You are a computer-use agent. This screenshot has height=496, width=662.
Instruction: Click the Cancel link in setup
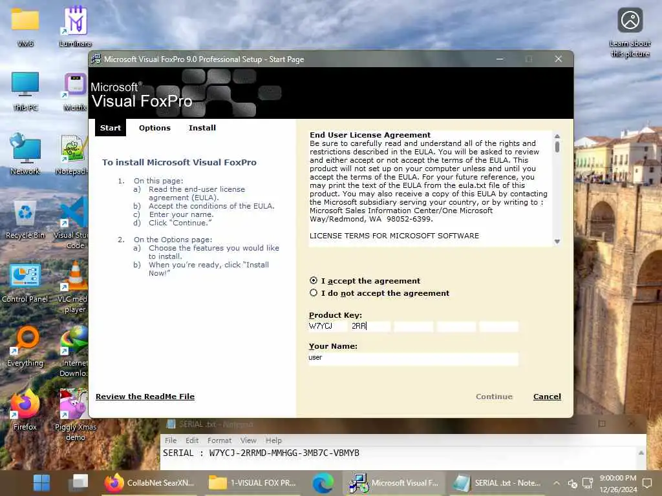pyautogui.click(x=547, y=397)
